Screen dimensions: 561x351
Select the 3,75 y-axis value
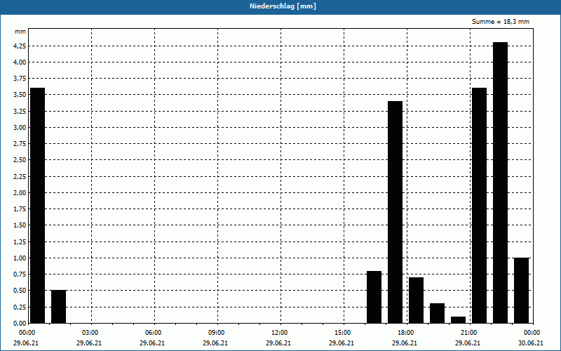(20, 79)
